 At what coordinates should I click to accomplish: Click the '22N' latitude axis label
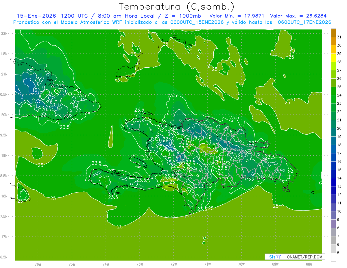click(5, 34)
